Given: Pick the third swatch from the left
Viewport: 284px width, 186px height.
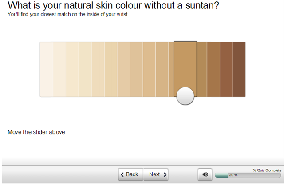Looking at the screenshot, I should (72, 69).
